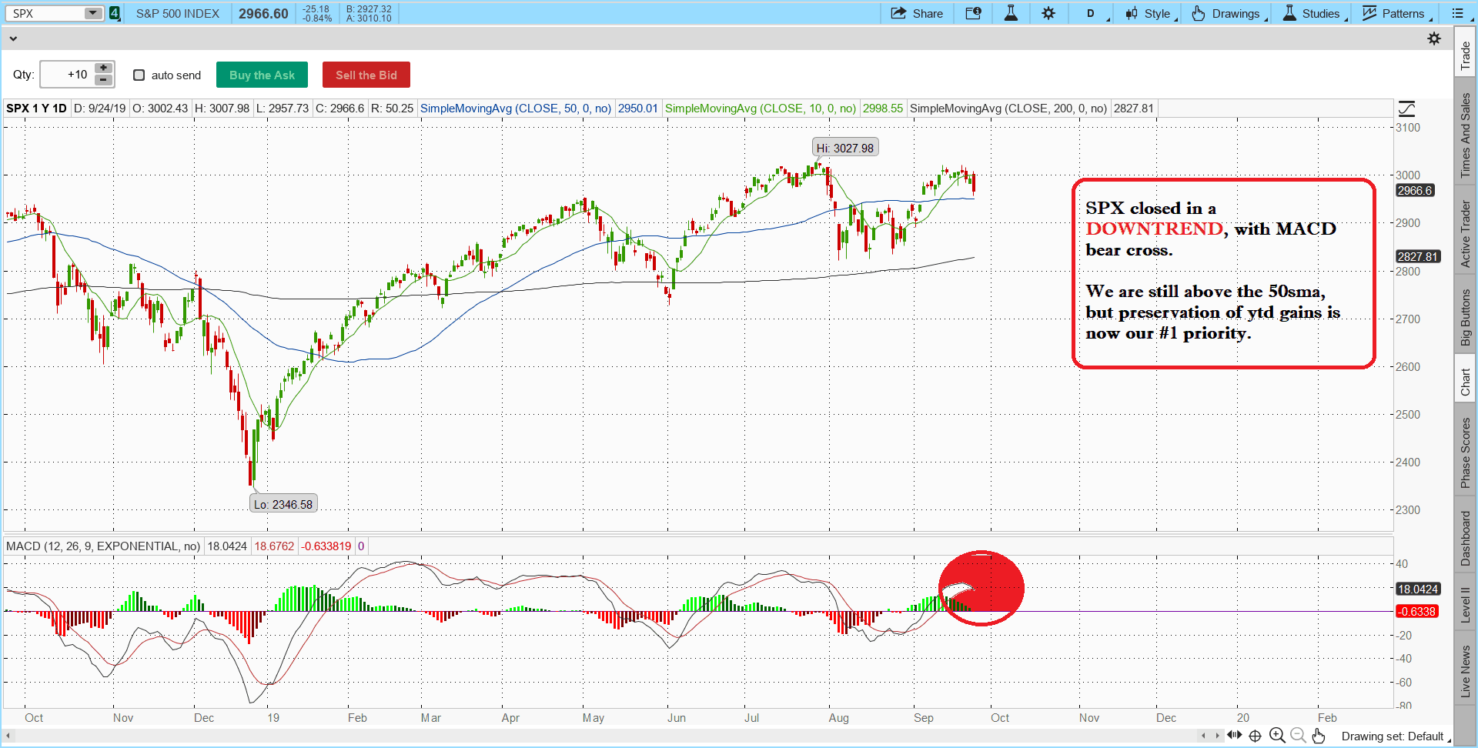Increase quantity with the plus stepper
The height and width of the screenshot is (748, 1478).
pos(103,68)
